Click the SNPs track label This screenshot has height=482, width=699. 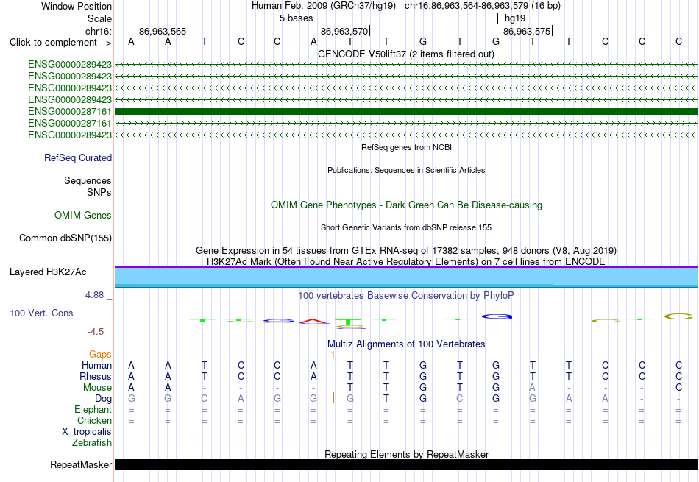99,192
